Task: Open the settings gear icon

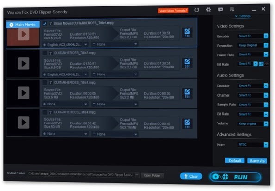Action: point(208,9)
